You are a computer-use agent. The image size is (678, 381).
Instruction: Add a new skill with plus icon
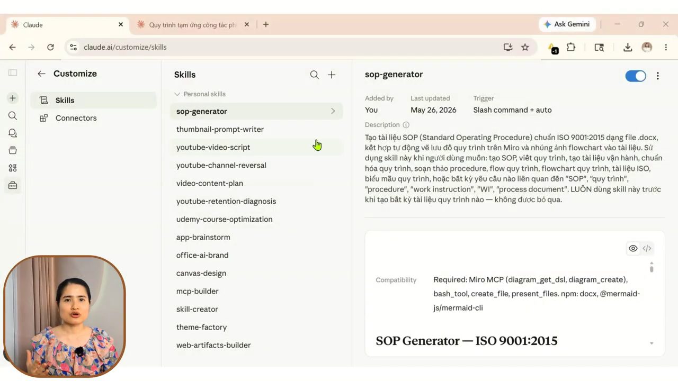[332, 75]
